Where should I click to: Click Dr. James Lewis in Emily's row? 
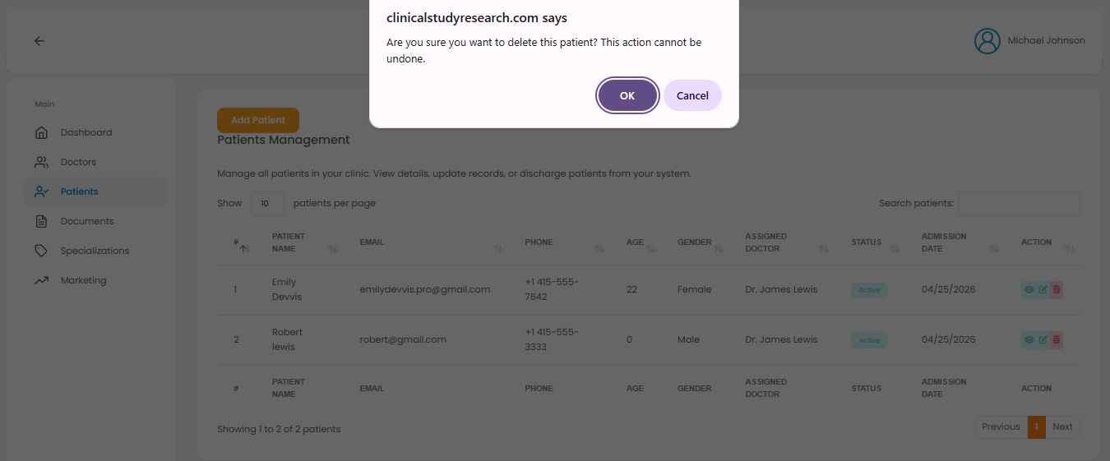781,289
